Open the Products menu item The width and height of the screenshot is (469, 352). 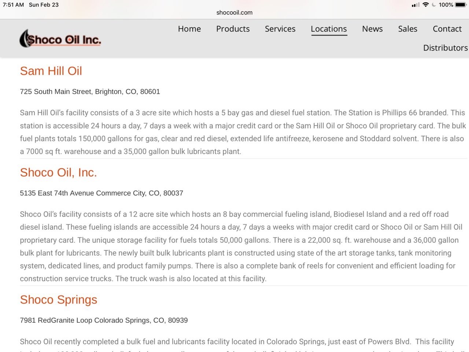(233, 29)
